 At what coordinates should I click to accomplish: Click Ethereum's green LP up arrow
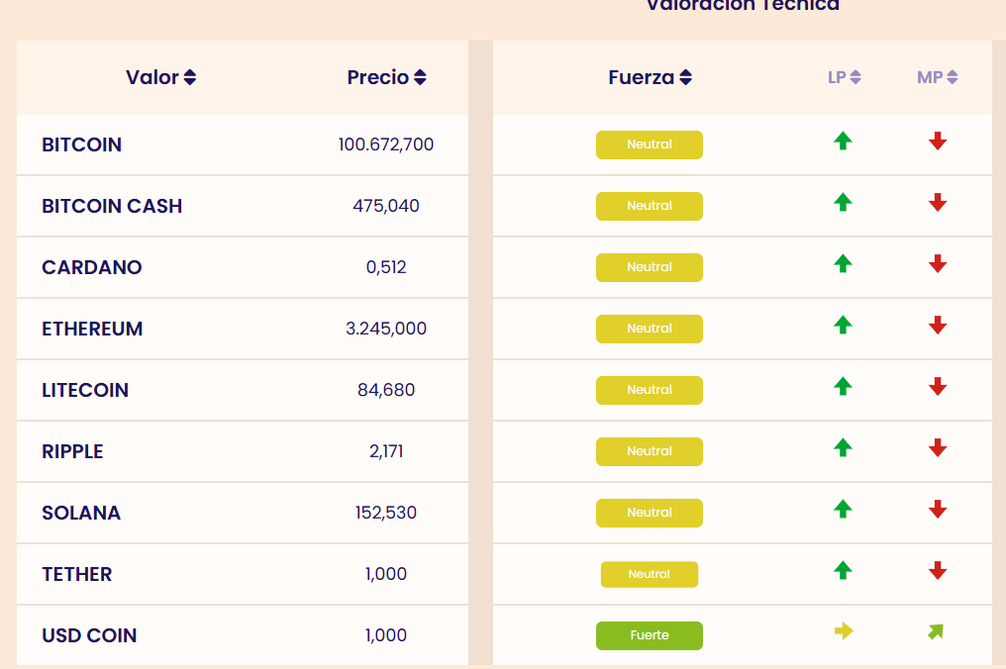[x=843, y=326]
